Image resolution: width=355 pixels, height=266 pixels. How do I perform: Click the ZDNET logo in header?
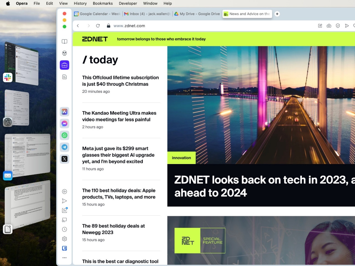[95, 39]
